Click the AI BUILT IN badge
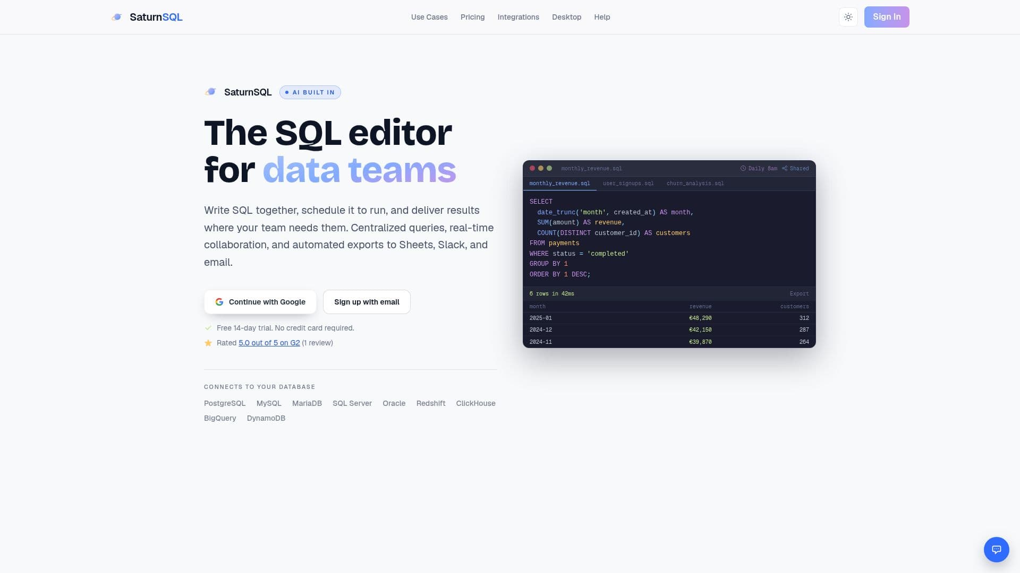Screen dimensions: 1020x573 click(x=310, y=92)
